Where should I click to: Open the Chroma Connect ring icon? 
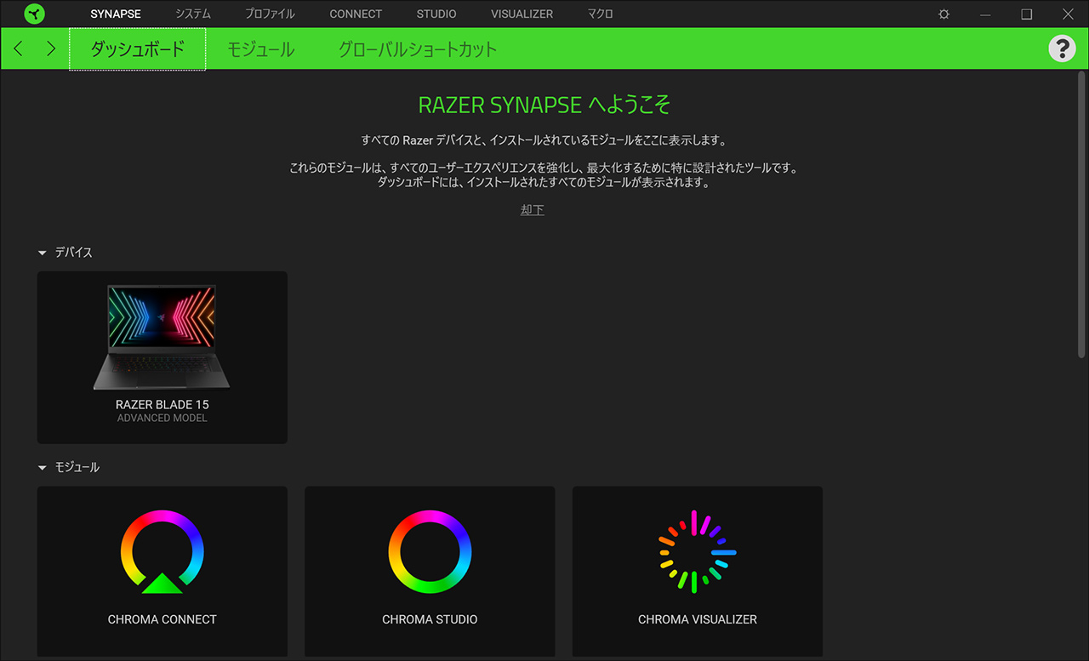162,551
